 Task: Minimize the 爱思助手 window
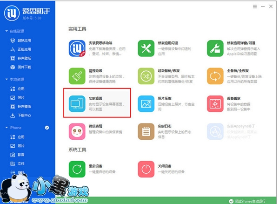pyautogui.click(x=263, y=7)
